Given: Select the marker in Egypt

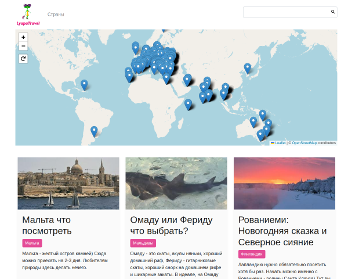Looking at the screenshot, I should (166, 79).
